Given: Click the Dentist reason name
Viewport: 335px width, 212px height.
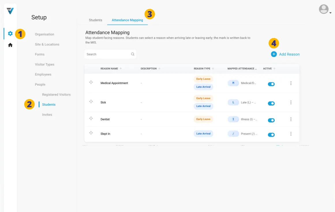Looking at the screenshot, I should (105, 119).
